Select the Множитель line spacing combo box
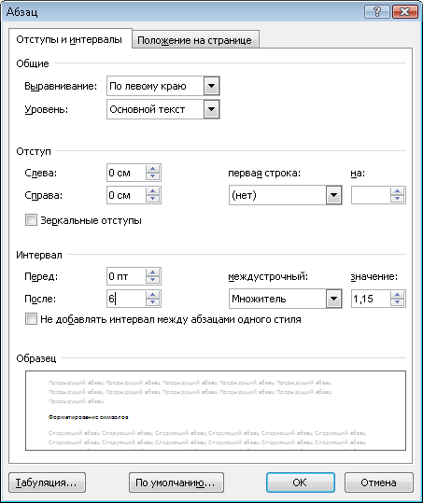The height and width of the screenshot is (503, 423). [286, 299]
